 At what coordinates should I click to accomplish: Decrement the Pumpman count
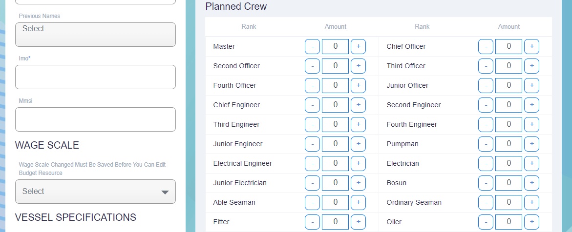click(x=486, y=144)
